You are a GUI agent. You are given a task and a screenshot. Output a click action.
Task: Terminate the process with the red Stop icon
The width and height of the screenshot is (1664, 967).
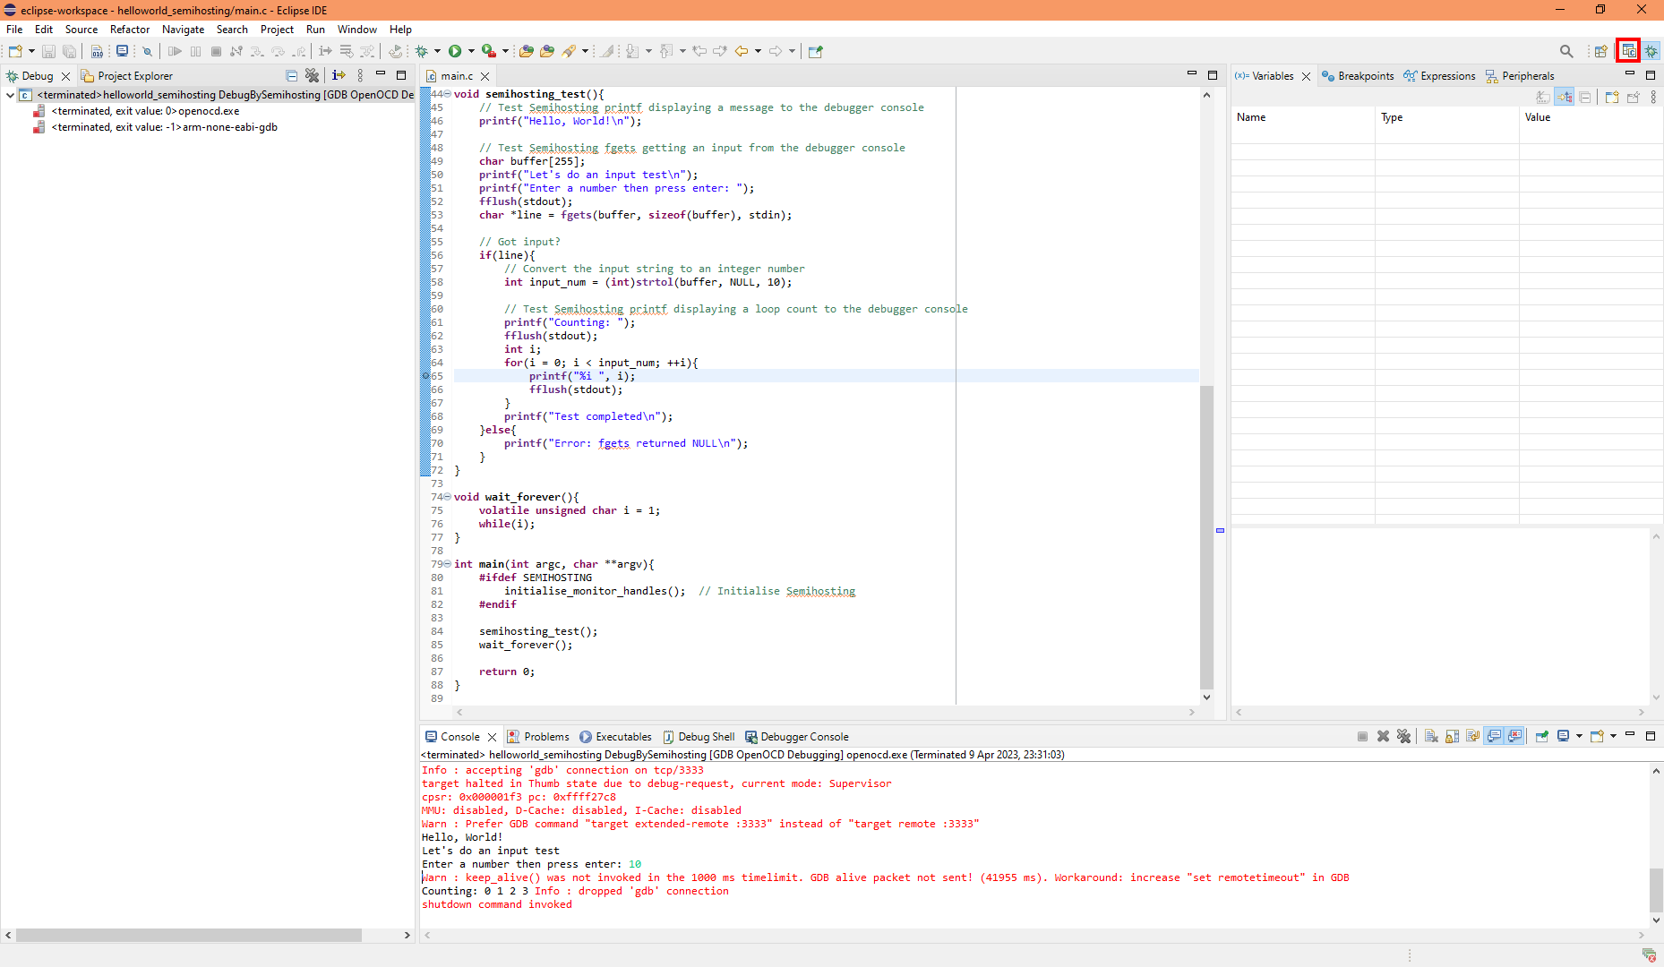[x=216, y=51]
